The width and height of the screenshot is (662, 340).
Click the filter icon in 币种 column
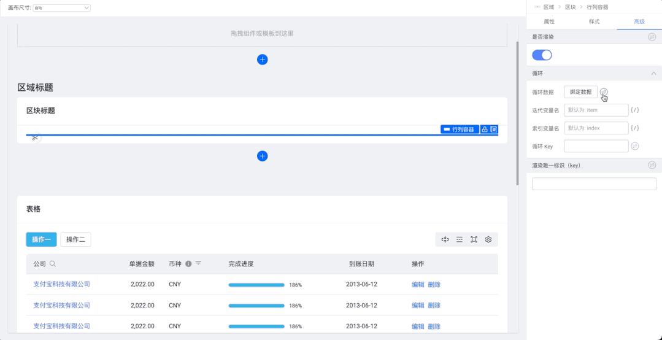(198, 264)
